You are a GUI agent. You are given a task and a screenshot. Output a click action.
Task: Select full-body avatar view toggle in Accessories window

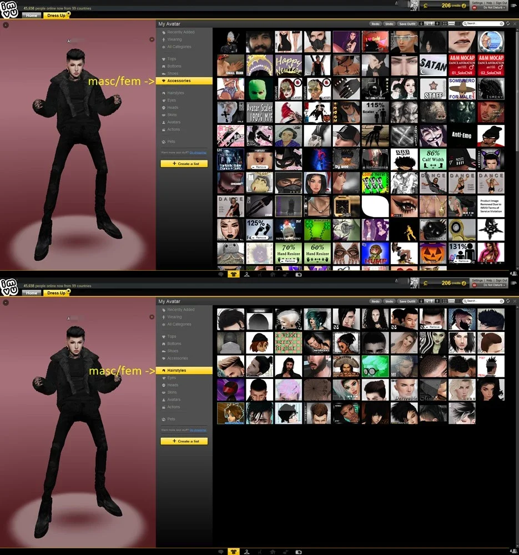tap(421, 24)
